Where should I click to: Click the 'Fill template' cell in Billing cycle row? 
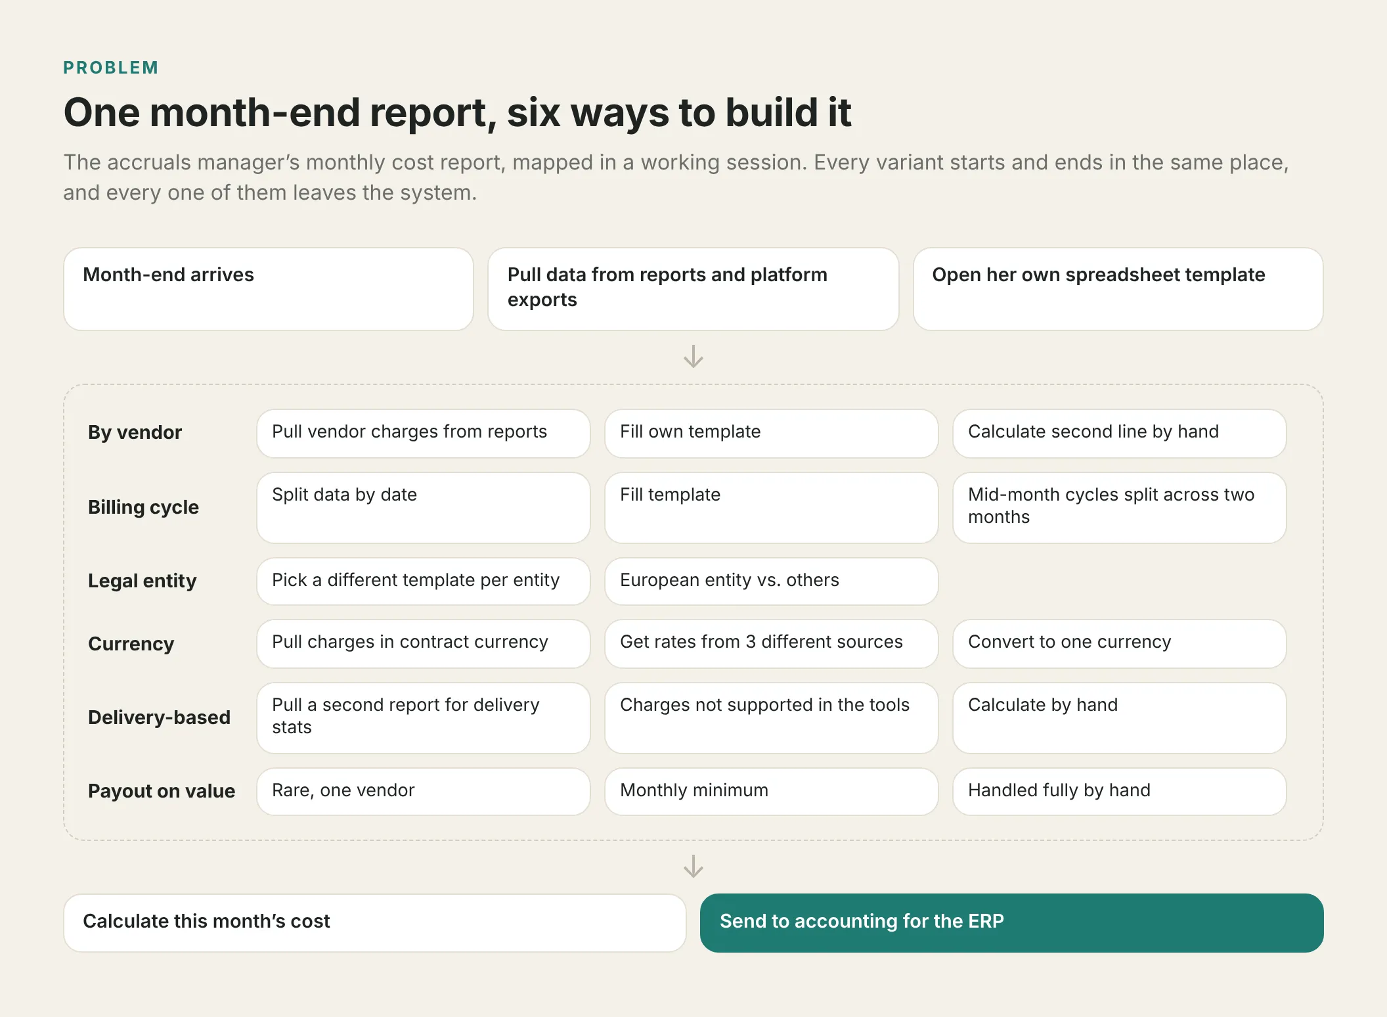click(x=771, y=508)
